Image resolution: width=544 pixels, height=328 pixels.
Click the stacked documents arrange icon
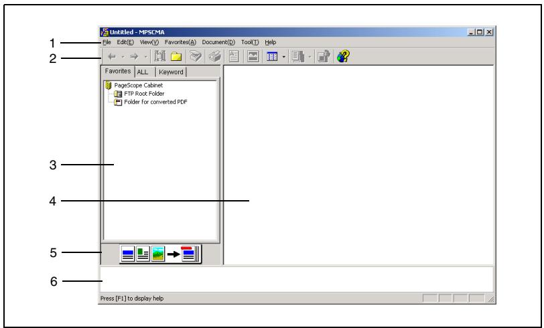coord(297,56)
